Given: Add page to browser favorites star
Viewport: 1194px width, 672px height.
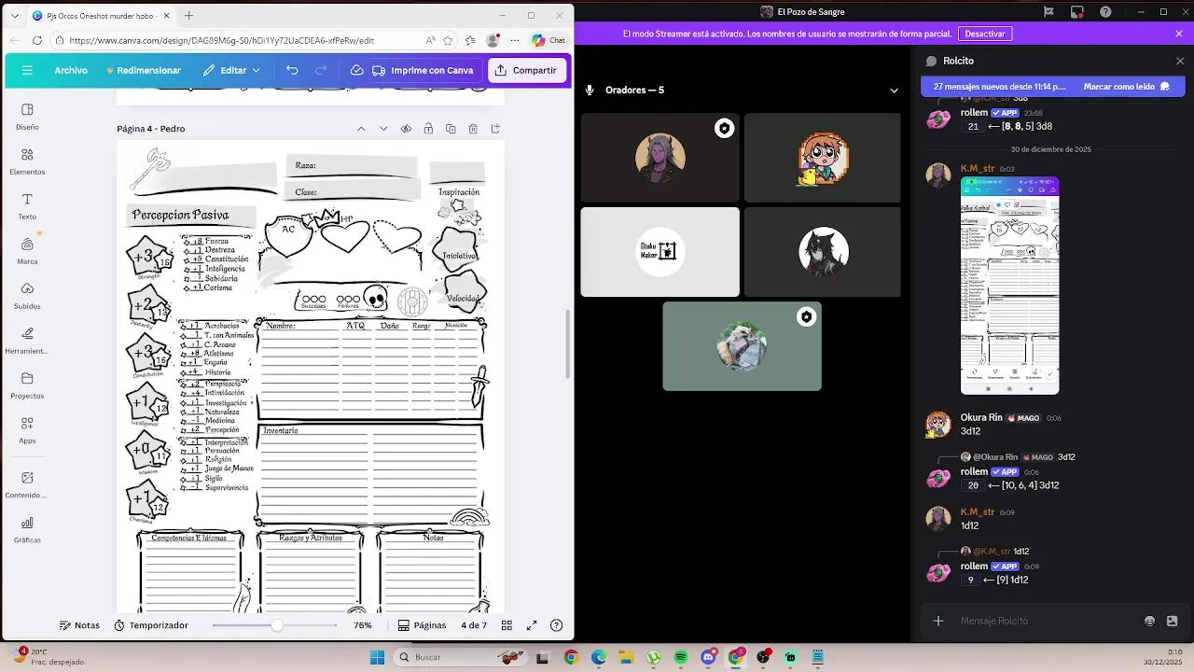Looking at the screenshot, I should pos(449,40).
